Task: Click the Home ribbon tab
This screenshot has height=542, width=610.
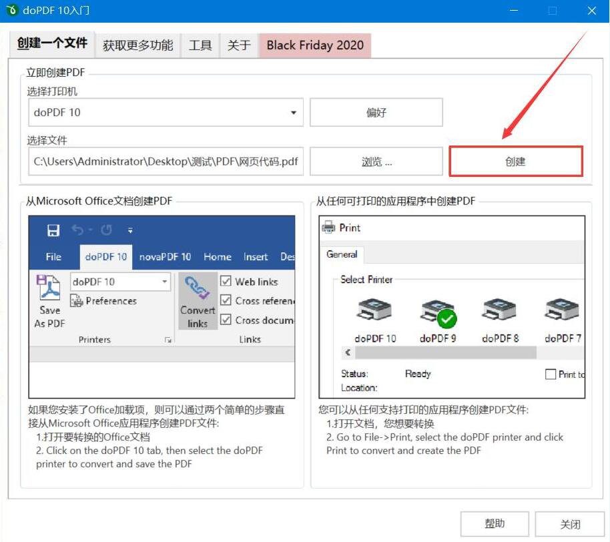Action: pyautogui.click(x=218, y=257)
